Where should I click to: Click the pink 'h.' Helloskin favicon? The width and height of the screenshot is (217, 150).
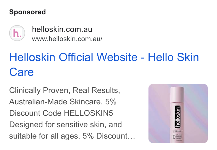tap(17, 33)
